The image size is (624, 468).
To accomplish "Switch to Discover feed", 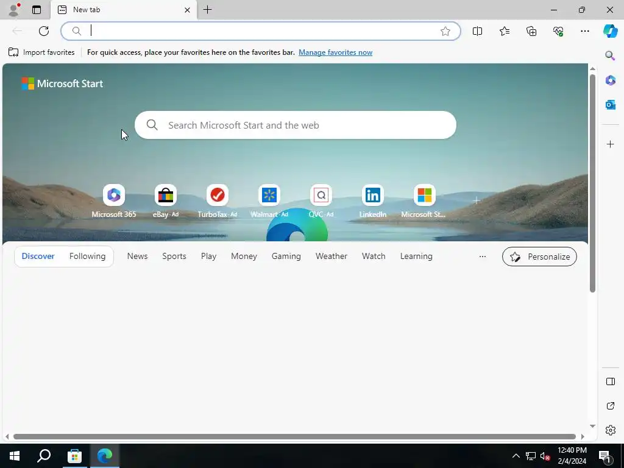I will (x=38, y=256).
